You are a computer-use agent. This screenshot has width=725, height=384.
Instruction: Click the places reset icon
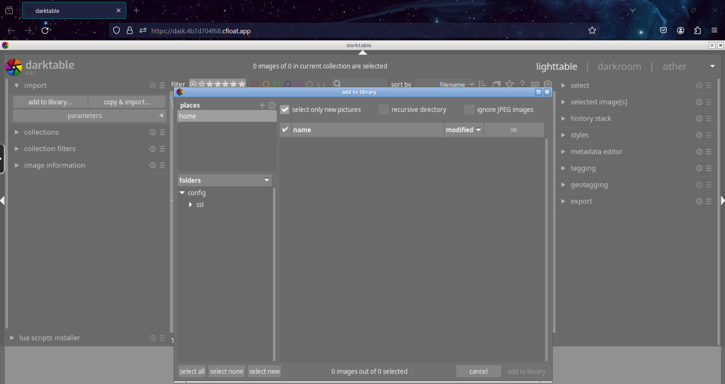click(x=272, y=105)
